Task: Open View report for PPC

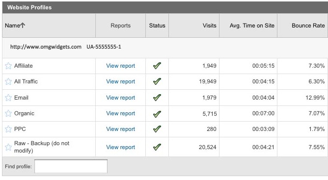Action: (120, 129)
